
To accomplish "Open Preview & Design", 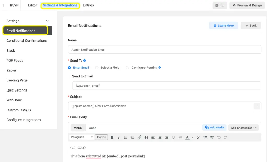I will 247,5.
